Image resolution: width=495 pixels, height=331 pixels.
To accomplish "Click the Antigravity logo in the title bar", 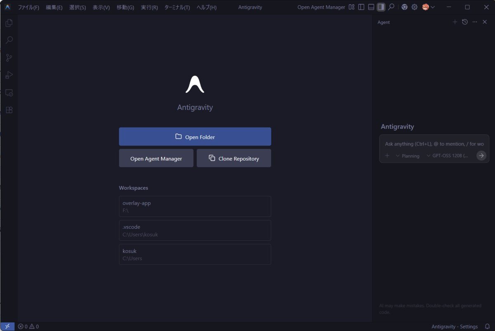I will point(7,7).
